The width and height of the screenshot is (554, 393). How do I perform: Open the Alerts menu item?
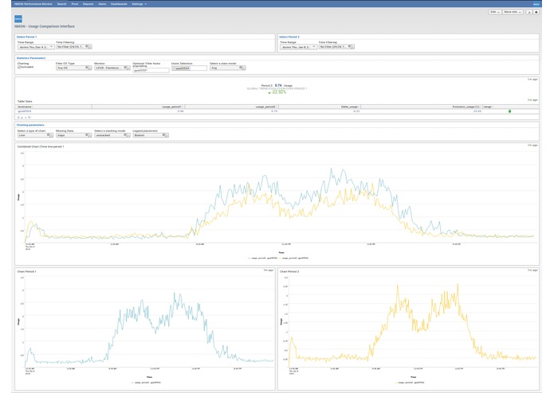(x=102, y=4)
